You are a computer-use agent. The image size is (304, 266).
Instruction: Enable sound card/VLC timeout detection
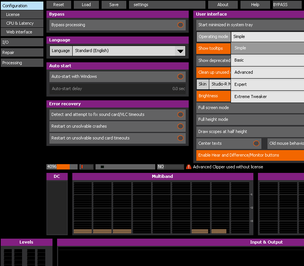click(x=180, y=114)
